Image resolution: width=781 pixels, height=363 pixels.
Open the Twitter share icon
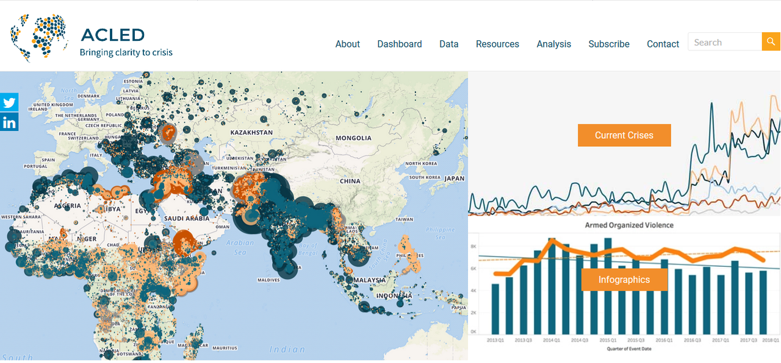(x=9, y=103)
